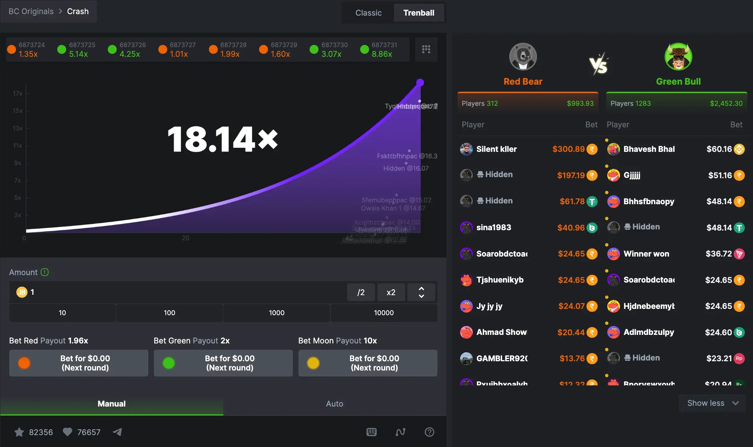The image size is (753, 447).
Task: Click the star favorites icon
Action: coord(19,432)
